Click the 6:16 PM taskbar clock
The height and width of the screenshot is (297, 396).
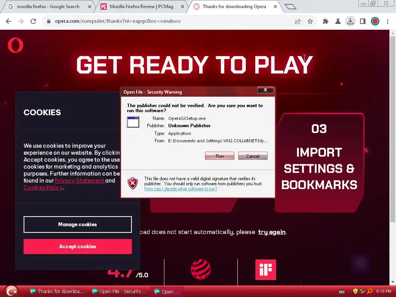[x=384, y=292]
